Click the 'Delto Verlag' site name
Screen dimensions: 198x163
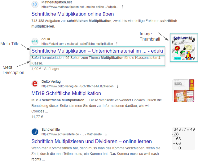(x=51, y=81)
